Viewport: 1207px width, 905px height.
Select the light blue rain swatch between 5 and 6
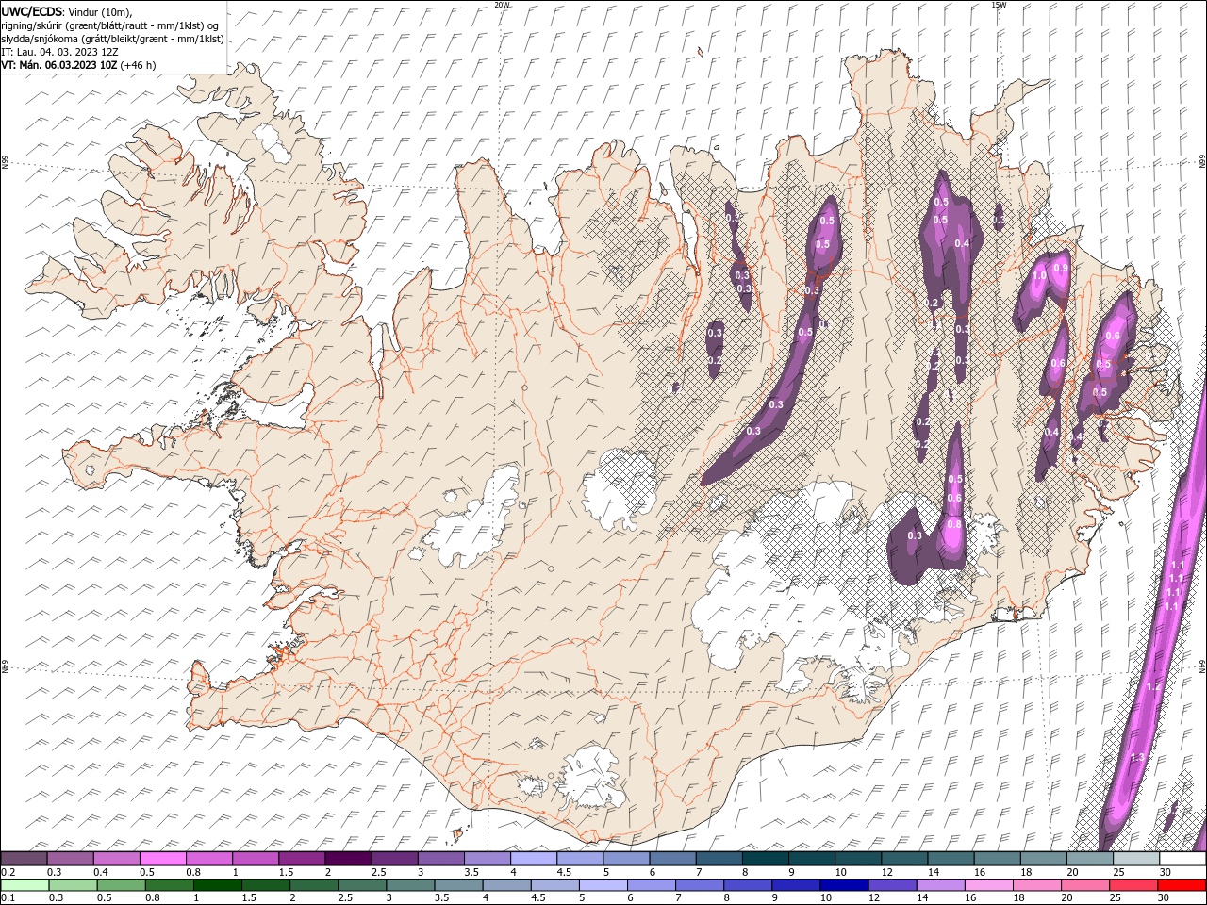click(603, 885)
